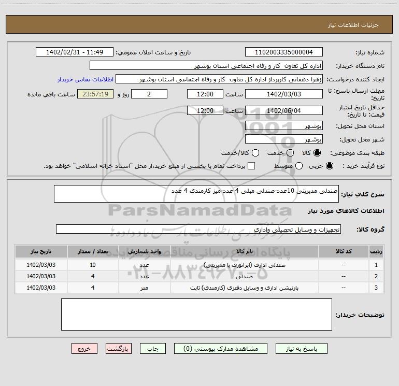The image size is (399, 386).
Task: Click the ردیف column header
Action: coord(376,252)
